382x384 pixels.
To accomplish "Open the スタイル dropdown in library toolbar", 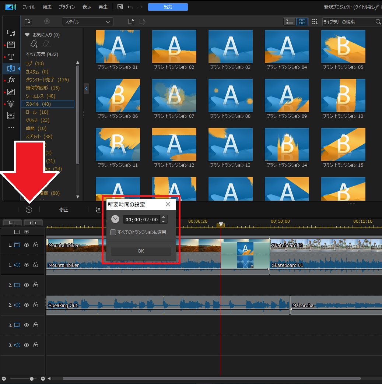I will click(x=88, y=22).
